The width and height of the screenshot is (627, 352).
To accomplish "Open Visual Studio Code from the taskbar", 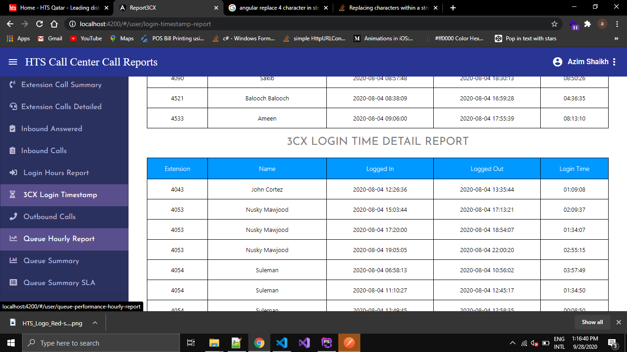I will coord(281,343).
